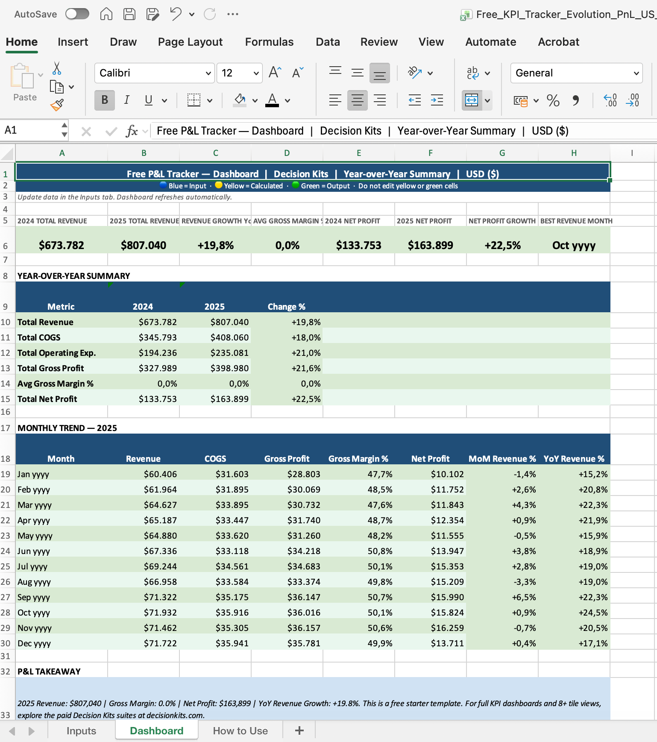
Task: Click the Cut scissors icon
Action: [57, 68]
